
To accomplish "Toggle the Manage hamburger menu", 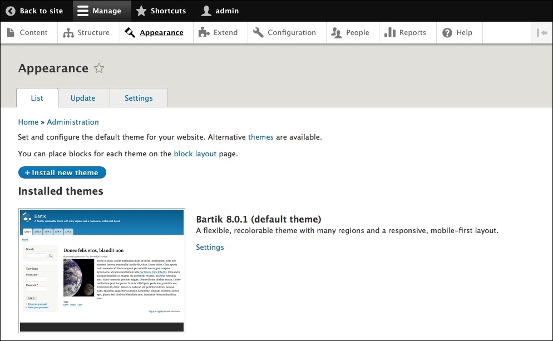I will (x=102, y=11).
